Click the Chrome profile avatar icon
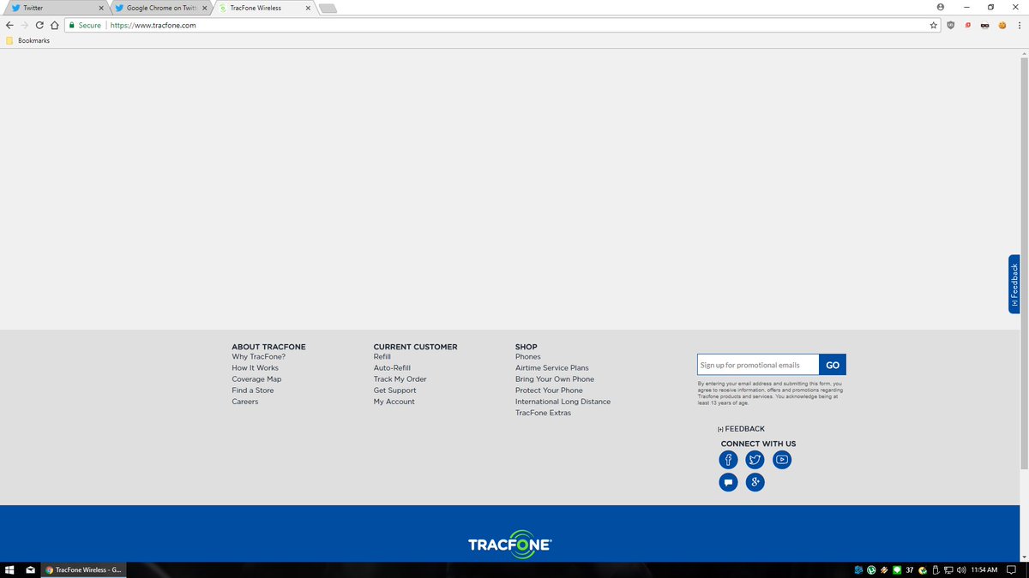This screenshot has height=578, width=1029. point(941,7)
